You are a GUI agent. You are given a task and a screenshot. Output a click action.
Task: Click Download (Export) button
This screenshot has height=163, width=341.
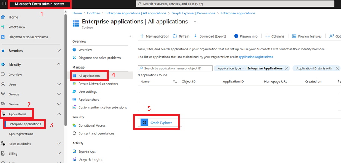click(210, 36)
